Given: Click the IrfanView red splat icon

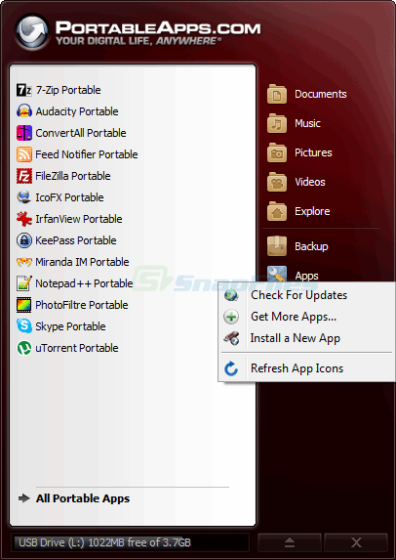Looking at the screenshot, I should (23, 219).
